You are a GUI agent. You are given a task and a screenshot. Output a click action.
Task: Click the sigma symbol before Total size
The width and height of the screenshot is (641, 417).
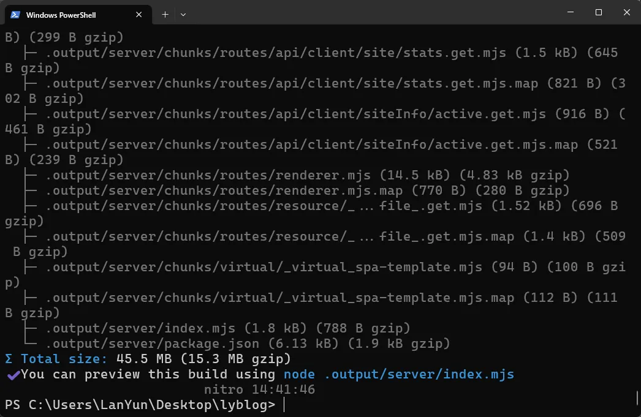(9, 359)
